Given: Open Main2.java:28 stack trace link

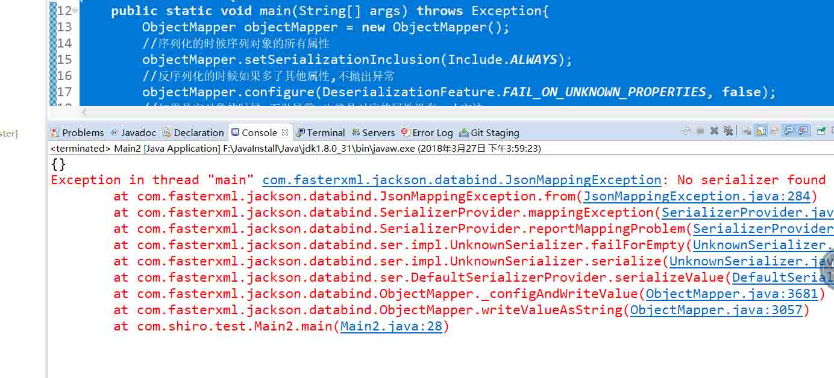Looking at the screenshot, I should click(391, 326).
